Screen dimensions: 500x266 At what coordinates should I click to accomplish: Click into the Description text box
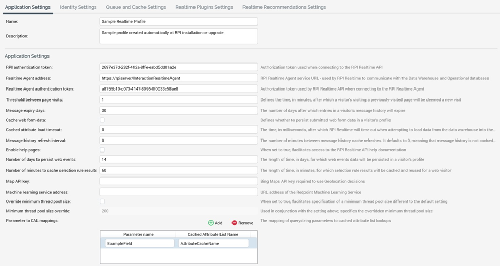tap(178, 36)
